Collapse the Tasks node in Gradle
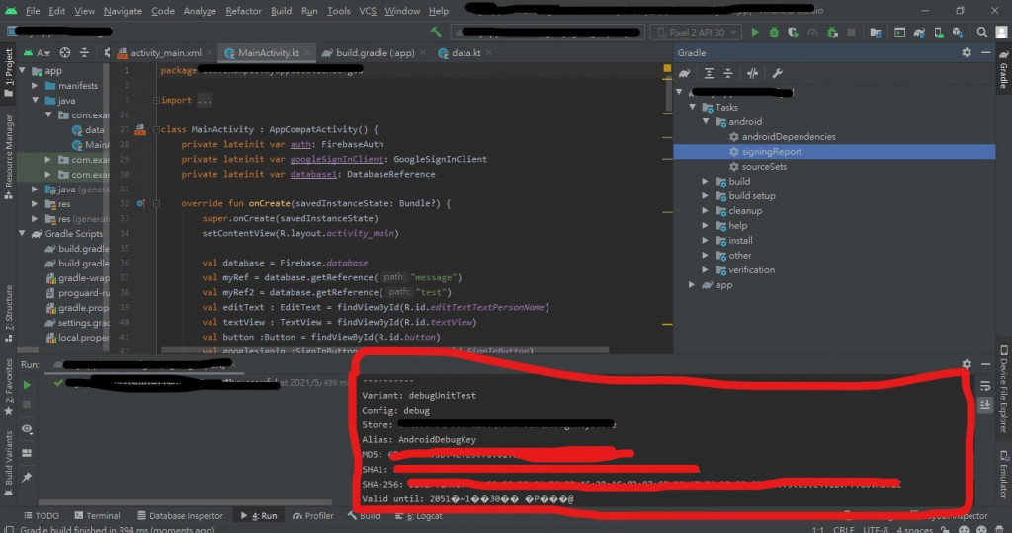The image size is (1012, 533). tap(693, 107)
